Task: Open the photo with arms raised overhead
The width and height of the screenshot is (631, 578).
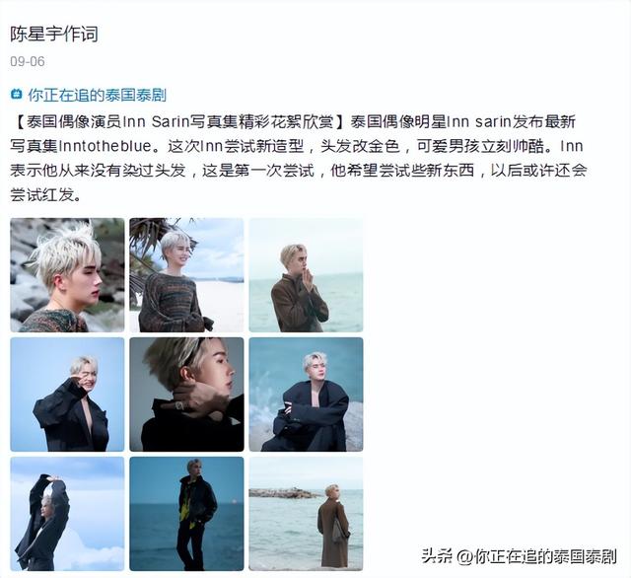Action: tap(67, 514)
